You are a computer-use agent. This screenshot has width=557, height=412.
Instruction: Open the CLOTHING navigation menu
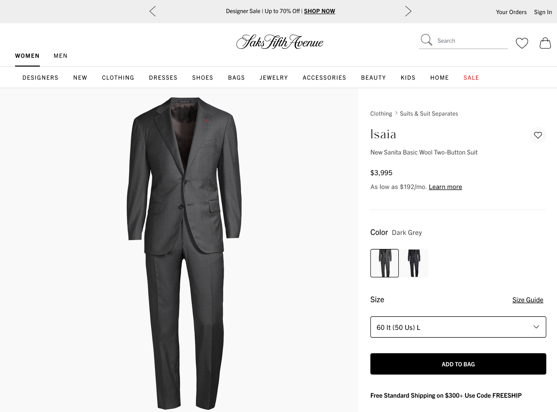tap(118, 77)
